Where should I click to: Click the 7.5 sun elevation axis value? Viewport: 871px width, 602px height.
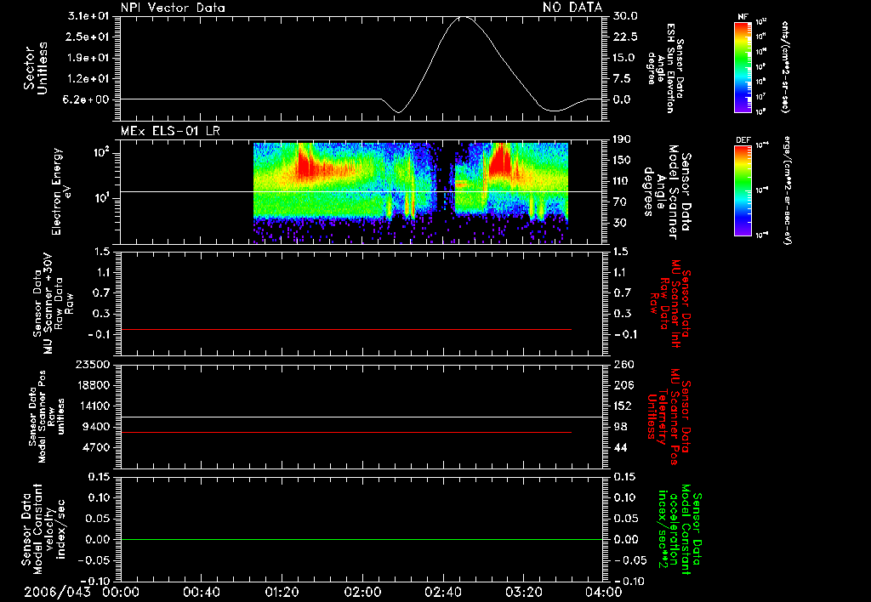point(622,79)
